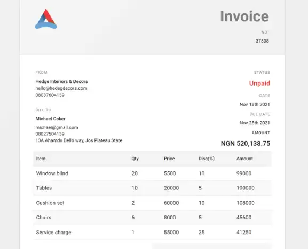308x249 pixels.
Task: Click the Disc(%) column header
Action: click(x=206, y=159)
